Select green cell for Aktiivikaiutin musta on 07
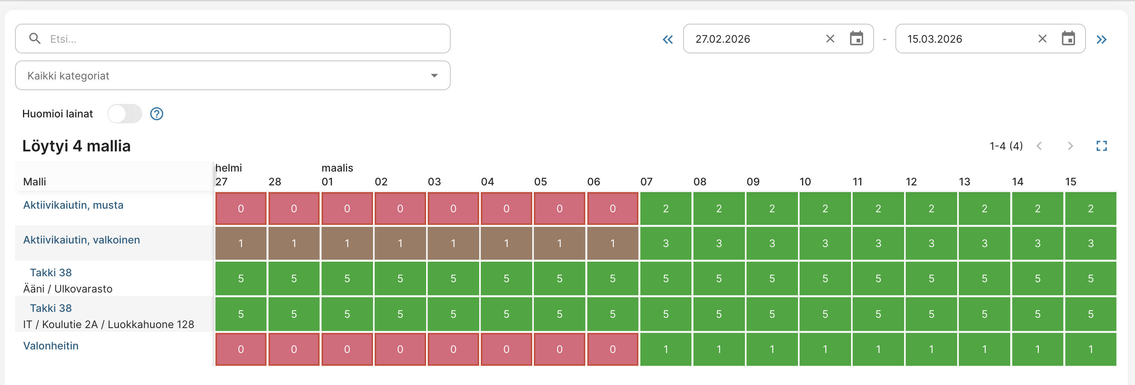Image resolution: width=1135 pixels, height=385 pixels. (666, 209)
